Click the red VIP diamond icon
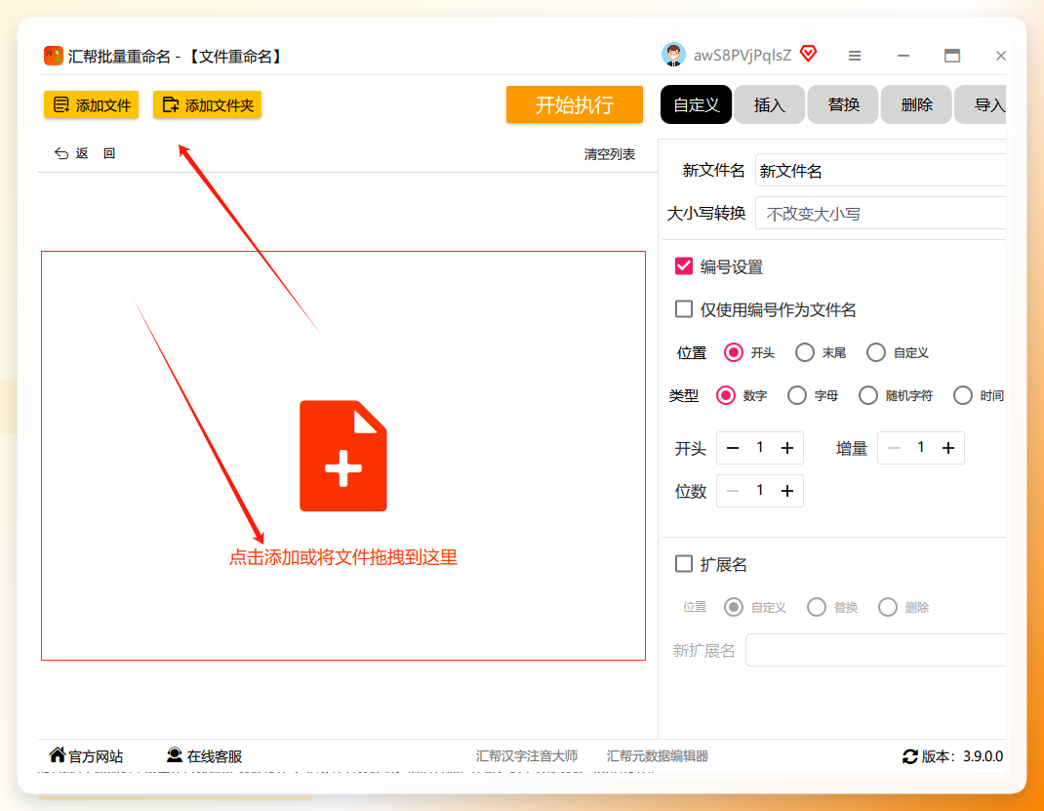 808,54
